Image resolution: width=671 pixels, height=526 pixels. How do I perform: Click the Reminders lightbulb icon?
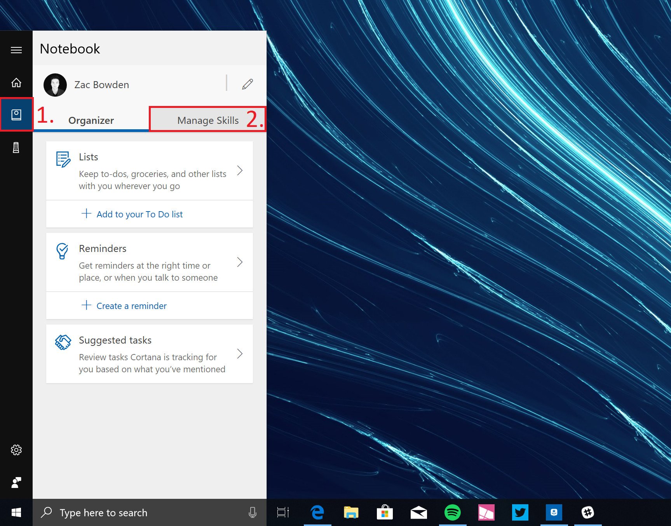click(x=62, y=251)
